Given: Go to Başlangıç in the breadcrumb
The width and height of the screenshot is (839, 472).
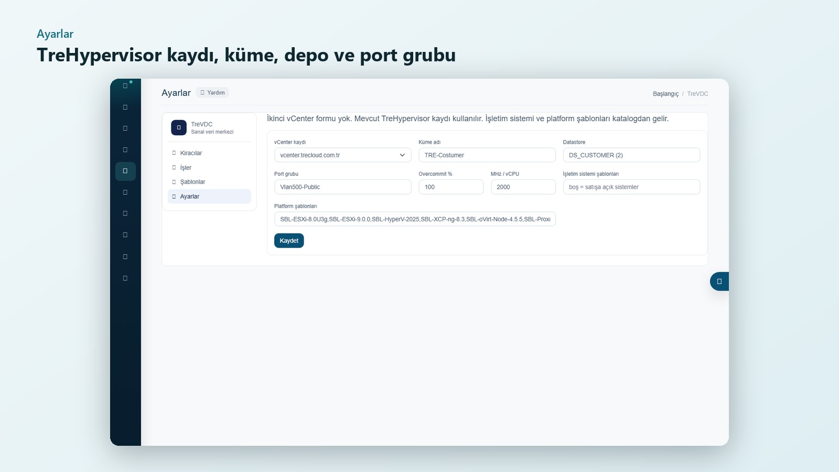Looking at the screenshot, I should (x=665, y=94).
